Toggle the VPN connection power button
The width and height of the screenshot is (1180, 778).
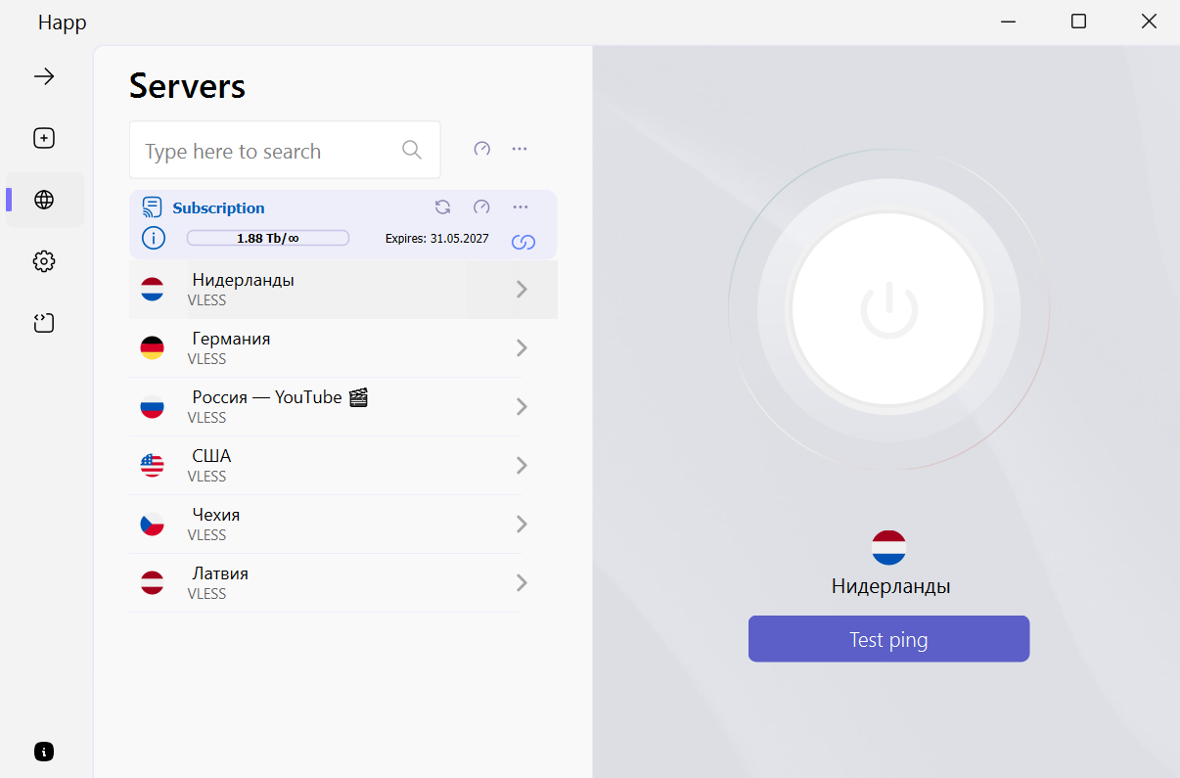(x=888, y=309)
